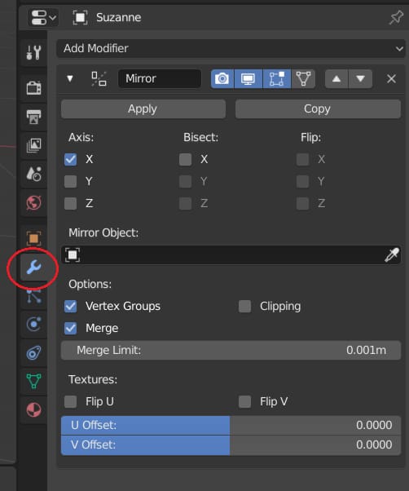Toggle the pin icon in header

click(x=396, y=17)
